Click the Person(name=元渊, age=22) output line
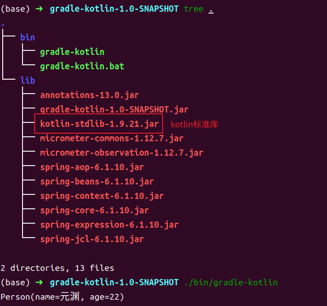 coord(62,297)
